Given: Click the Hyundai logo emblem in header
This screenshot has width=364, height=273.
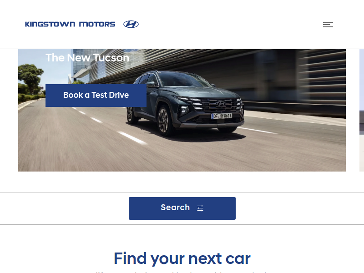Looking at the screenshot, I should pos(131,24).
